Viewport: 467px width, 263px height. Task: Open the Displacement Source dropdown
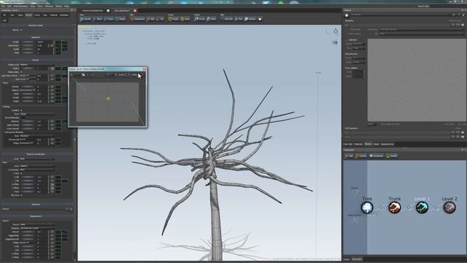tap(37, 224)
